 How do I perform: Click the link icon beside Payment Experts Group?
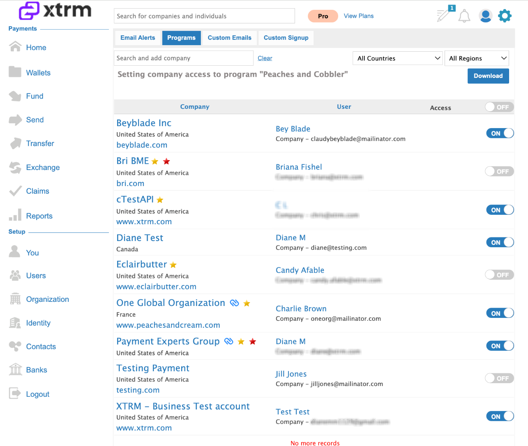click(229, 341)
